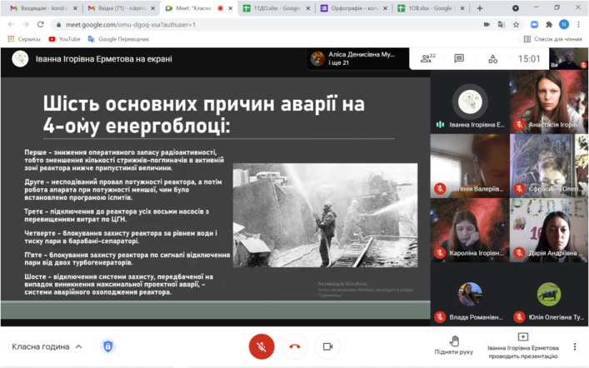
Task: Switch to the Вхідні (71) Gmail tab
Action: click(x=121, y=8)
